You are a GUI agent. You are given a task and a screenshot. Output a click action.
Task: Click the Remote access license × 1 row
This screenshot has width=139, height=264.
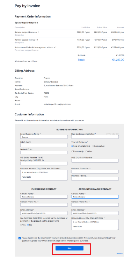point(69,41)
